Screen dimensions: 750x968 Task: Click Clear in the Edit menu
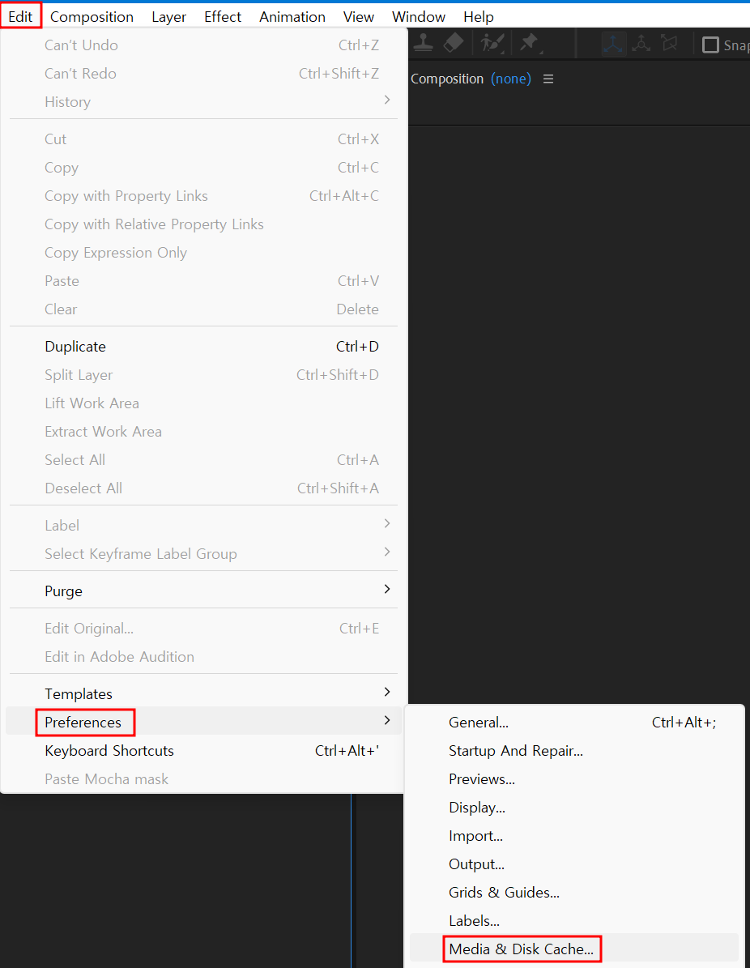click(x=204, y=309)
